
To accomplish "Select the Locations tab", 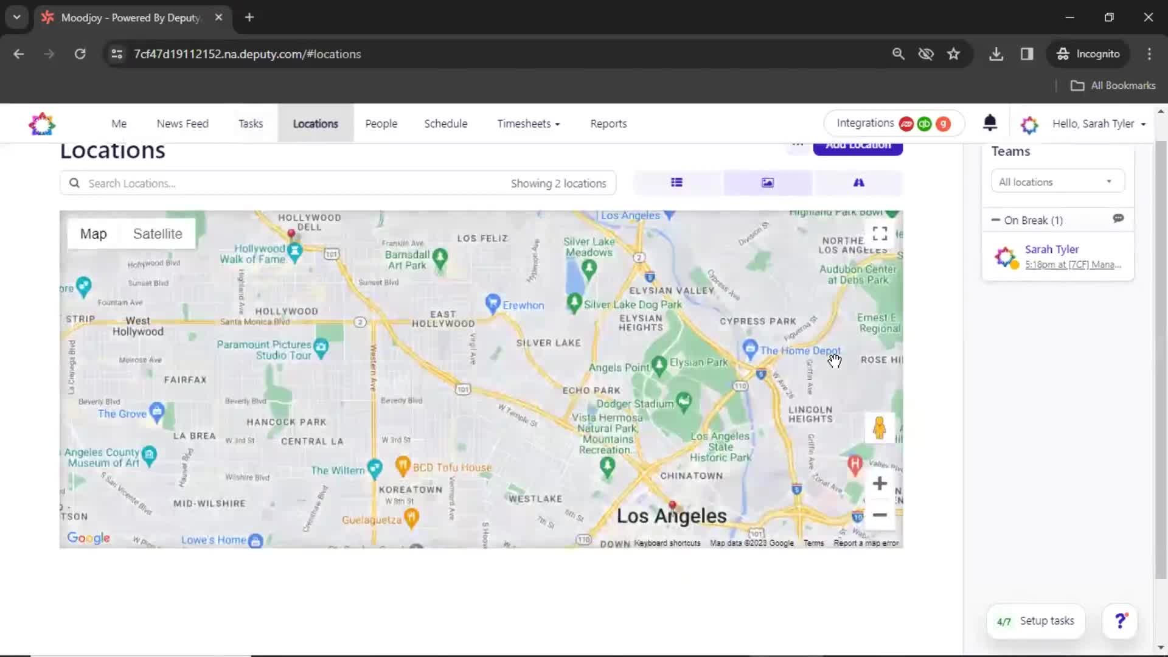I will [x=315, y=123].
